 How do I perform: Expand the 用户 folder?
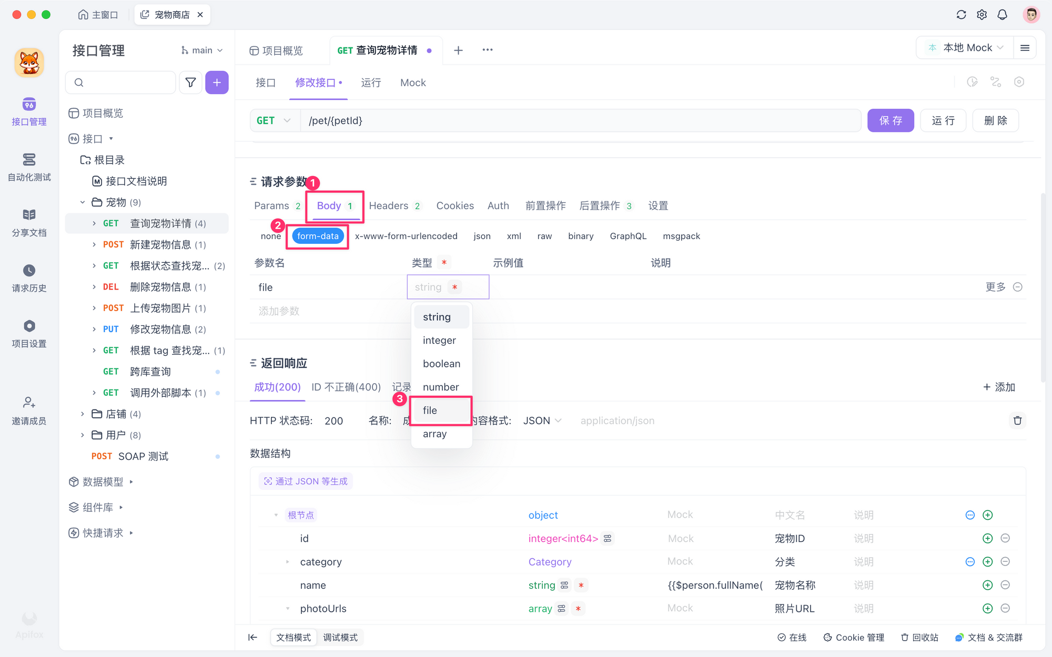(83, 435)
